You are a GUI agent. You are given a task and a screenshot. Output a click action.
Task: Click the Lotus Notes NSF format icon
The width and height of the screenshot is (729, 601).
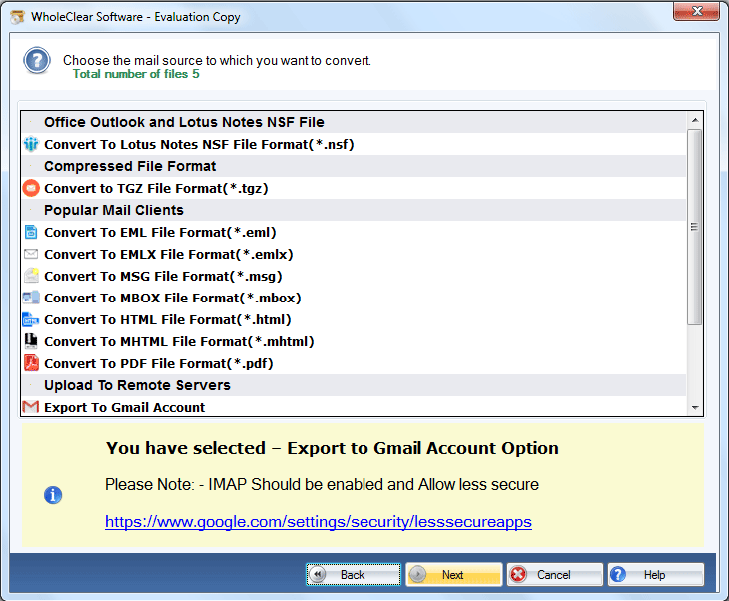click(31, 144)
